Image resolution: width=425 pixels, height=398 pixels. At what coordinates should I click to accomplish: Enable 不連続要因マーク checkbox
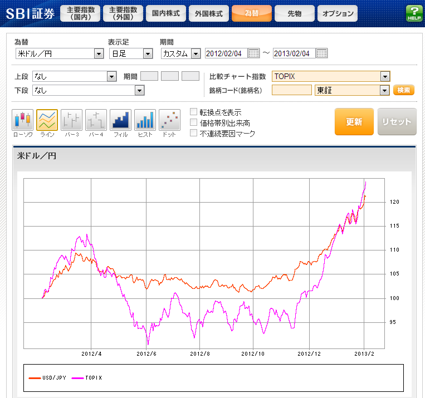[x=193, y=133]
